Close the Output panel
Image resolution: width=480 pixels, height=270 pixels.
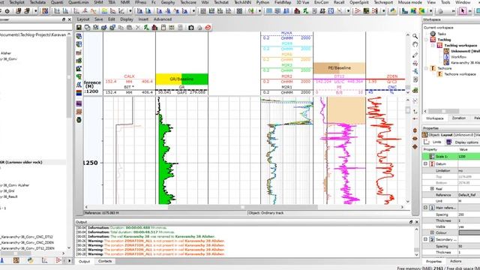(x=417, y=222)
